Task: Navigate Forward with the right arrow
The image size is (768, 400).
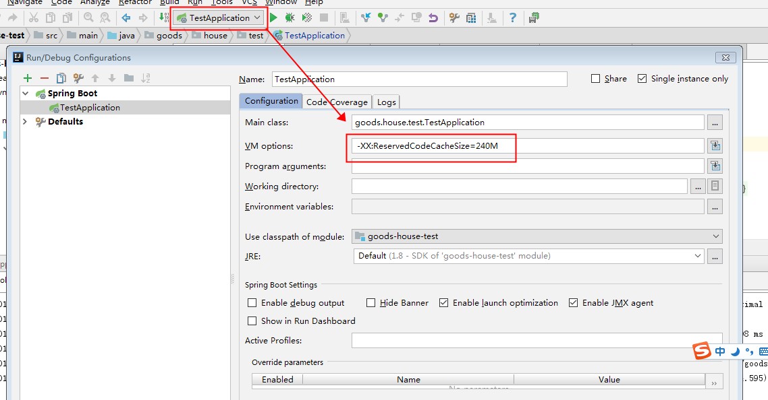Action: coord(143,18)
